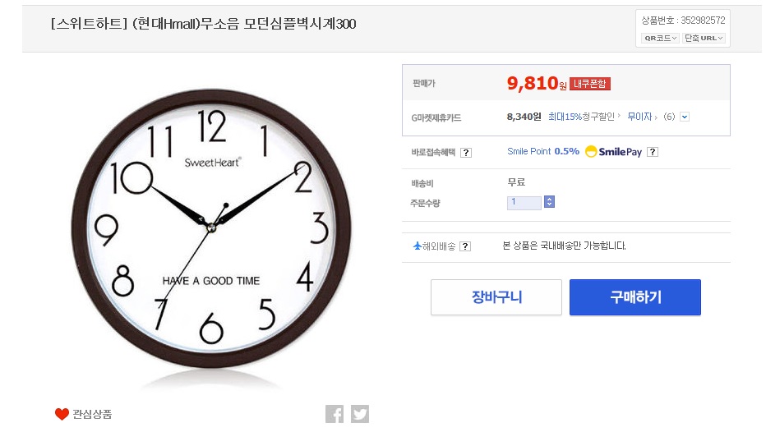Click the red heart wishlist icon
The image size is (766, 432).
tap(62, 414)
